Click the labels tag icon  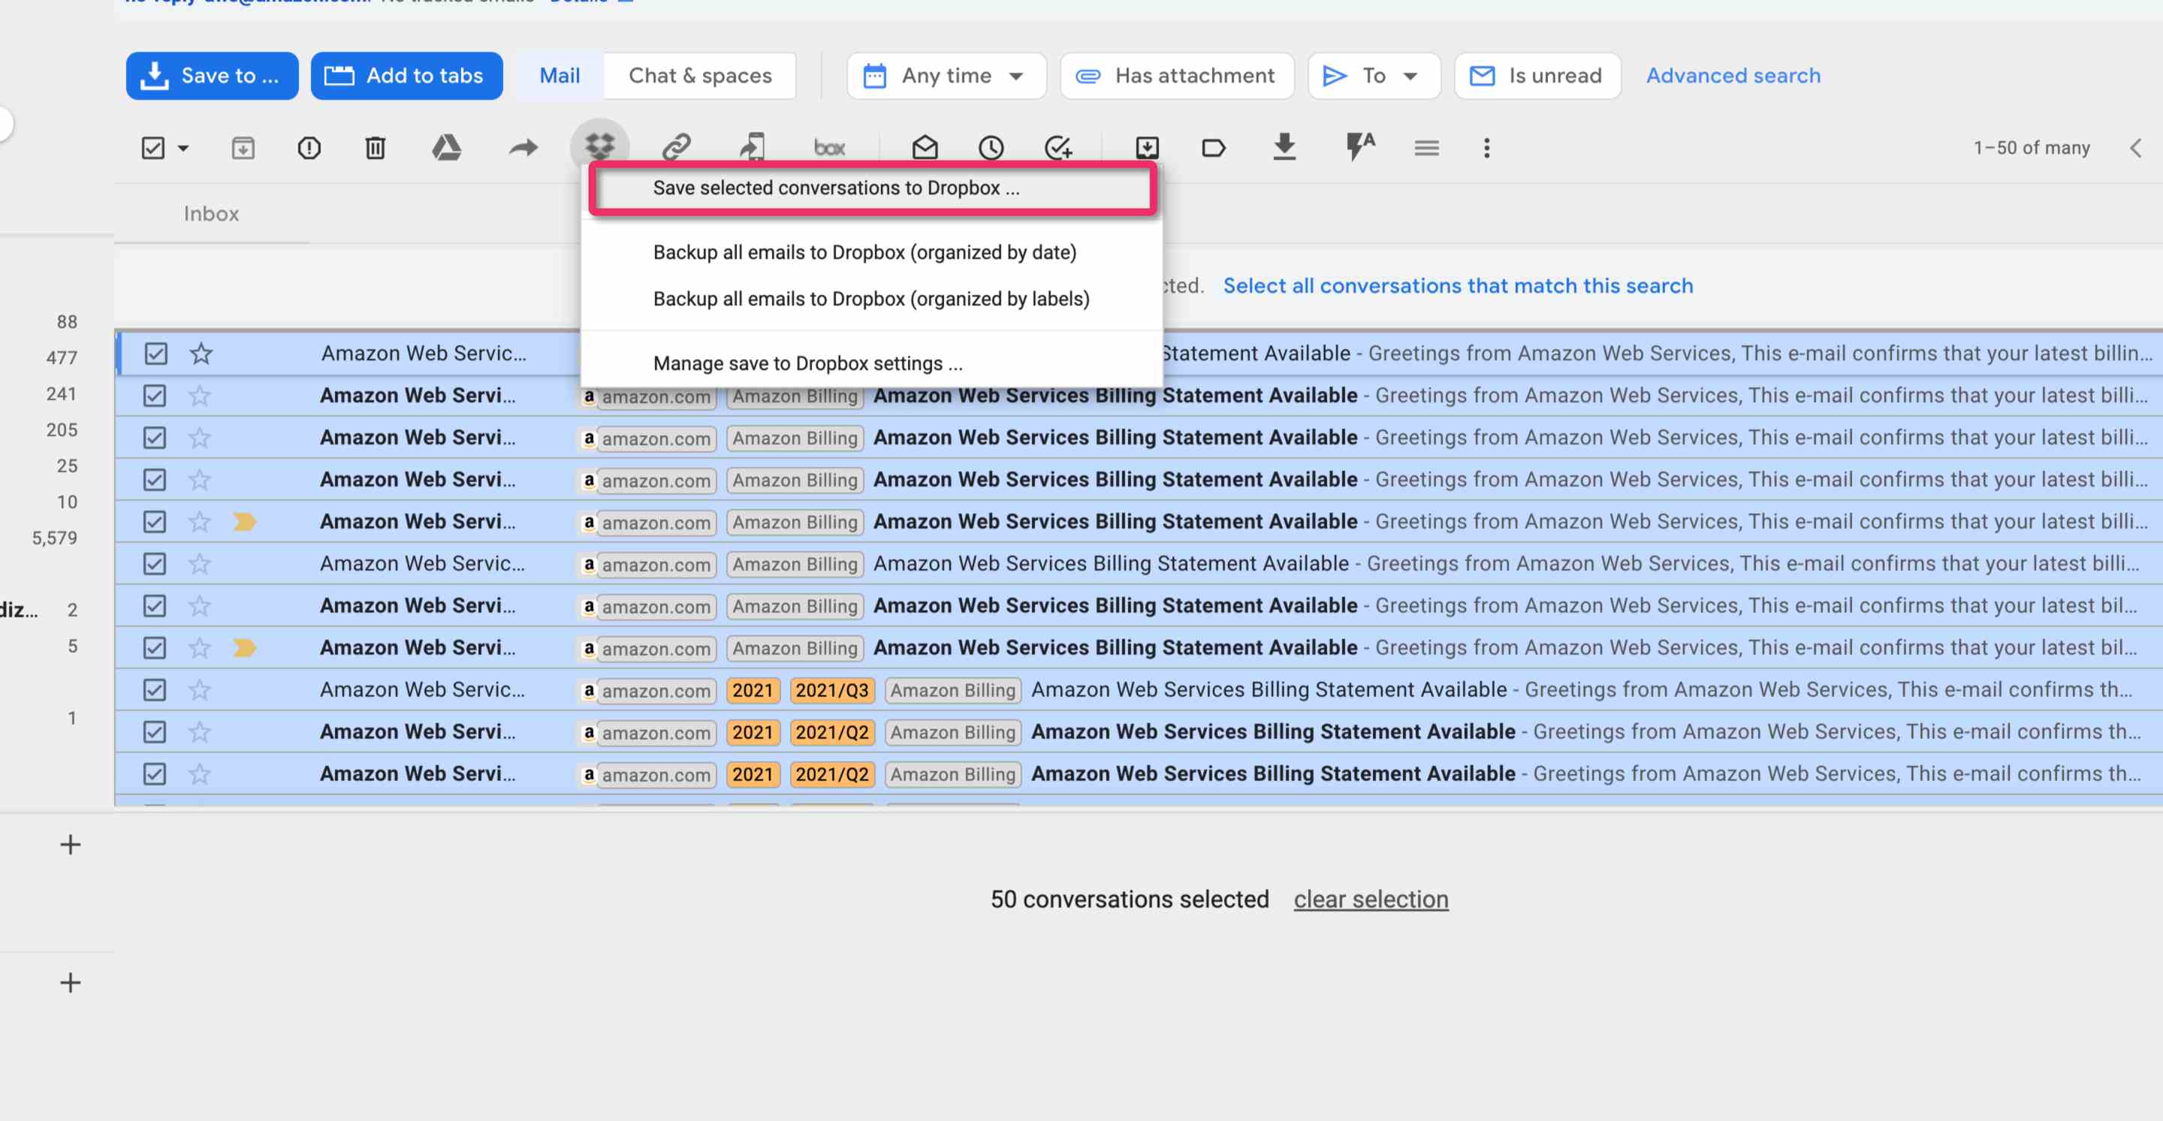pyautogui.click(x=1214, y=149)
